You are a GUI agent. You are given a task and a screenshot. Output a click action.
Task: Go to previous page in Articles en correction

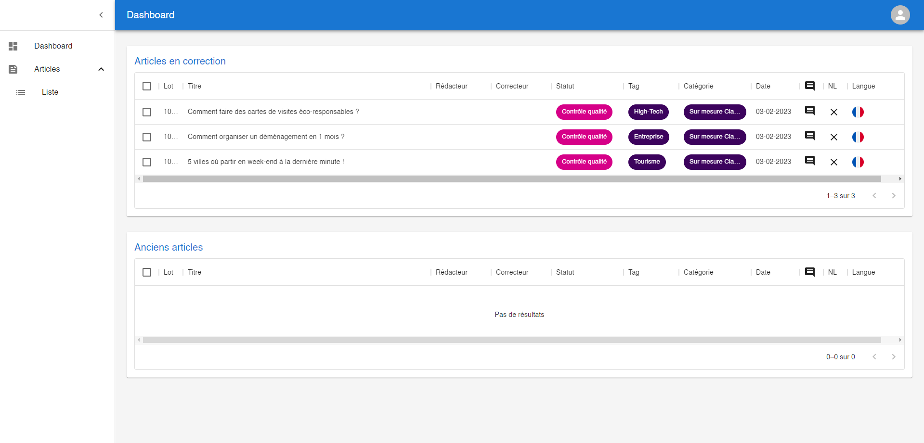(x=874, y=196)
